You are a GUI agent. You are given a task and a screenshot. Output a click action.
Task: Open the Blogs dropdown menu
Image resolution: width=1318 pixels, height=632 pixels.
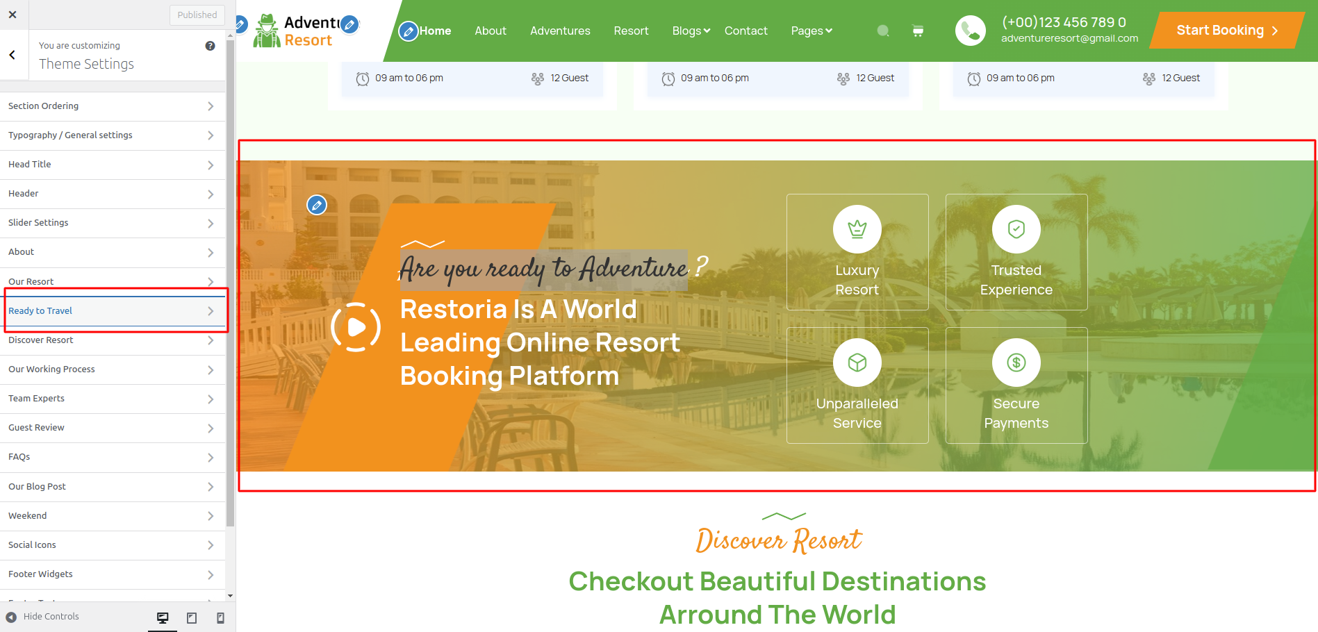[x=691, y=31]
